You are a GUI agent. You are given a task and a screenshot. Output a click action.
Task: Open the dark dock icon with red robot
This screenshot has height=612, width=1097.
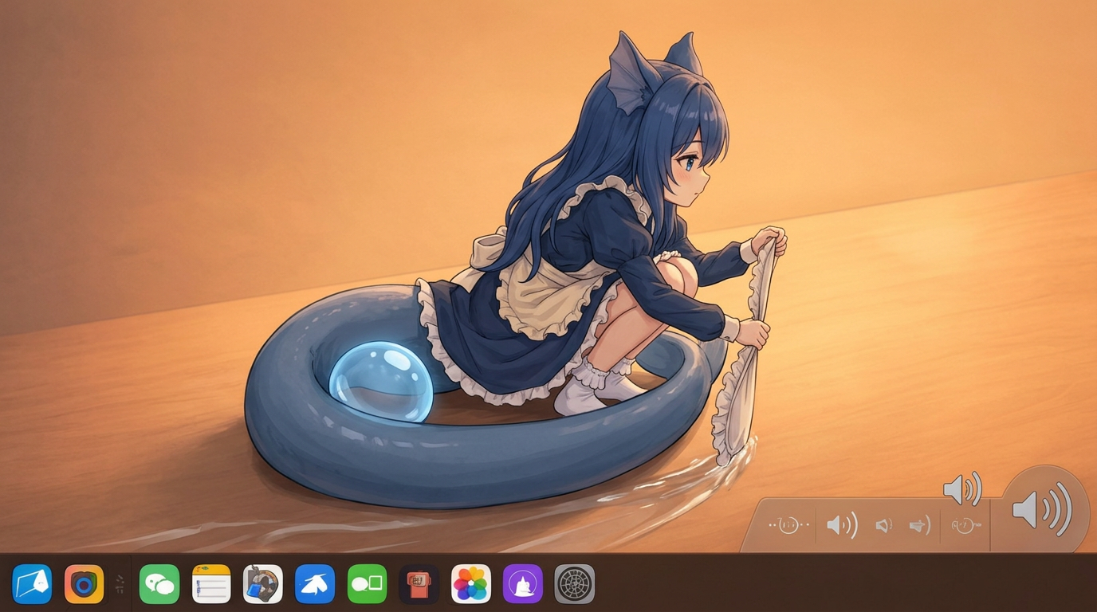pos(419,584)
